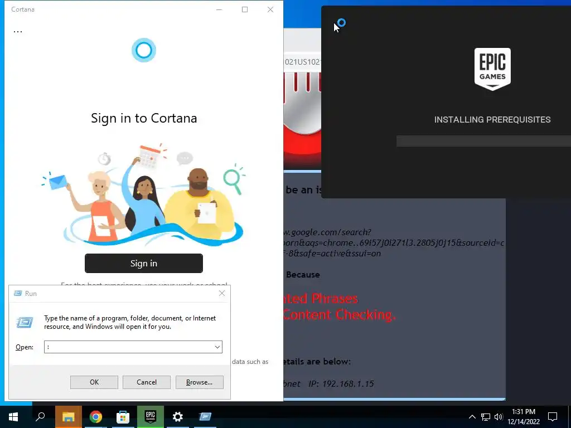Click the red 'Content Checking.' text

tap(339, 314)
